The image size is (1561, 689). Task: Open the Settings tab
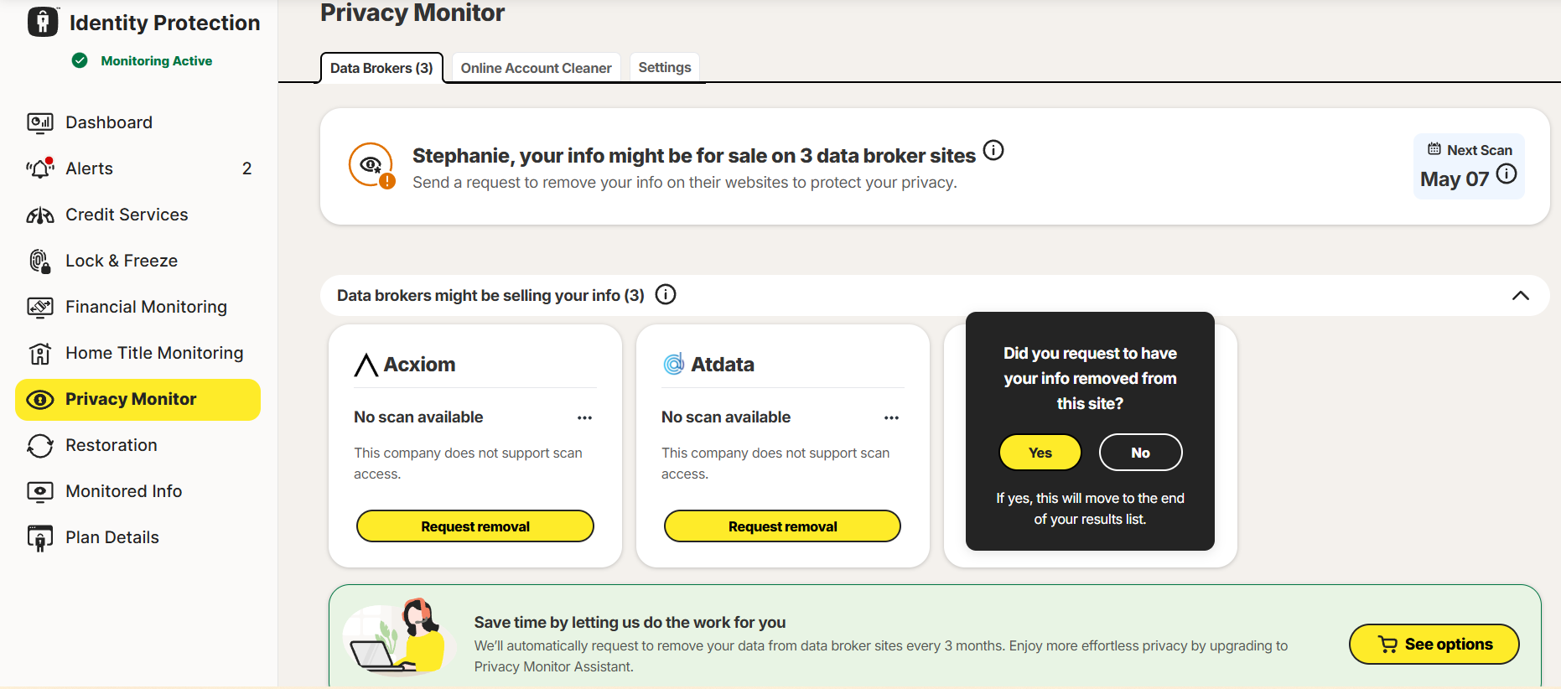663,67
